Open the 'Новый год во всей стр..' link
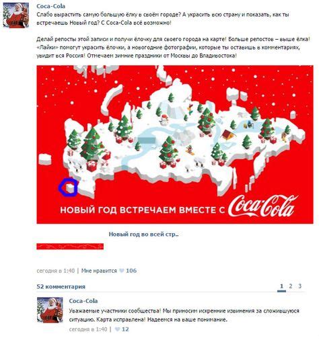Viewport: 319px width, 342px height. (143, 234)
